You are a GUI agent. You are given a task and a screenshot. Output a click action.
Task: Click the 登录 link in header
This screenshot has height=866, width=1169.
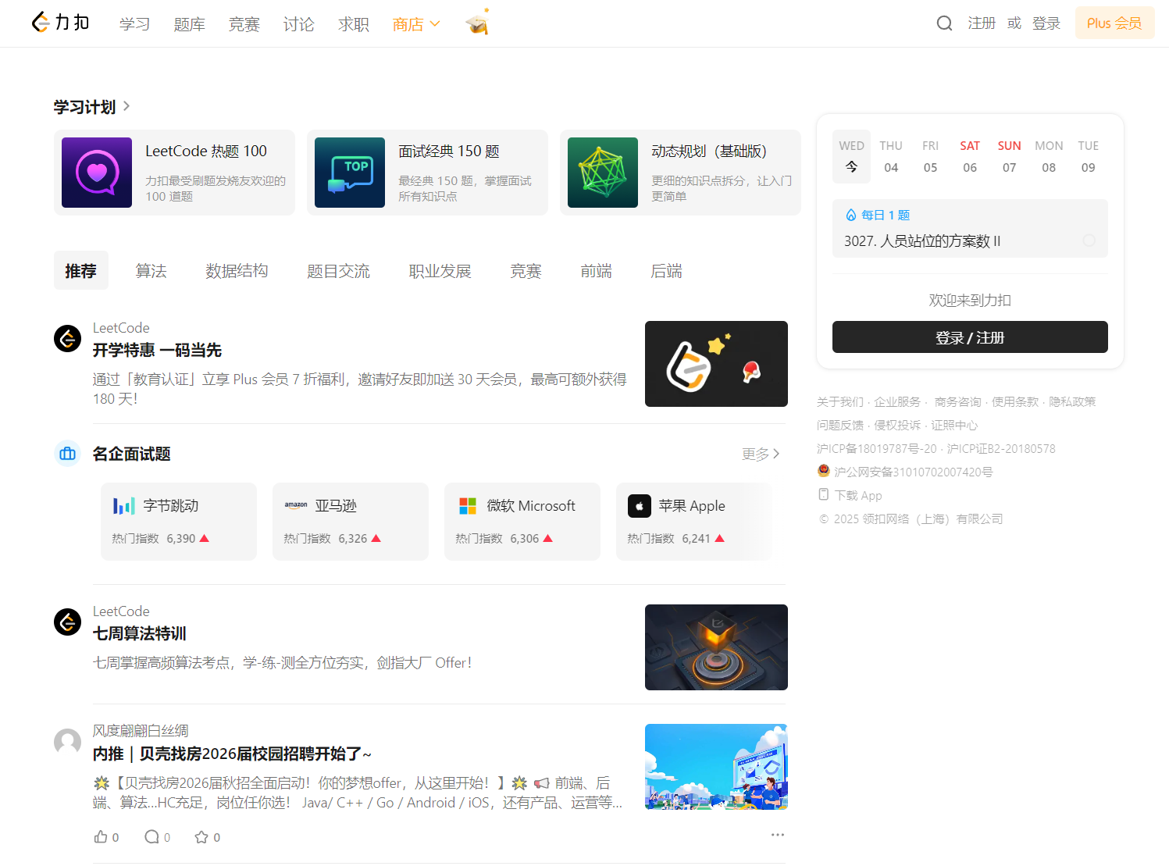coord(1046,23)
